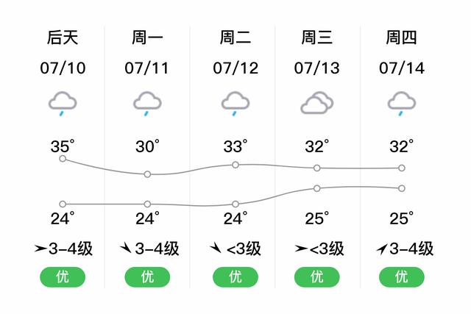471x314 pixels.
Task: Select the wind arrow for 周三 <3级
Action: pos(301,249)
